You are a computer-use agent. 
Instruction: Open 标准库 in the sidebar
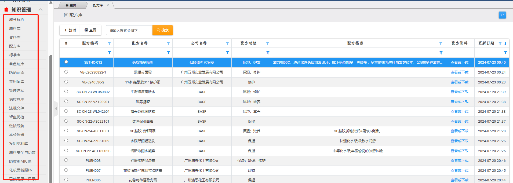(15, 55)
